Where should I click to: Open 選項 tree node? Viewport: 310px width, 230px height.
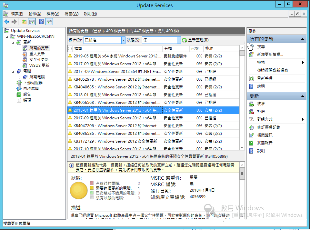tap(27, 100)
